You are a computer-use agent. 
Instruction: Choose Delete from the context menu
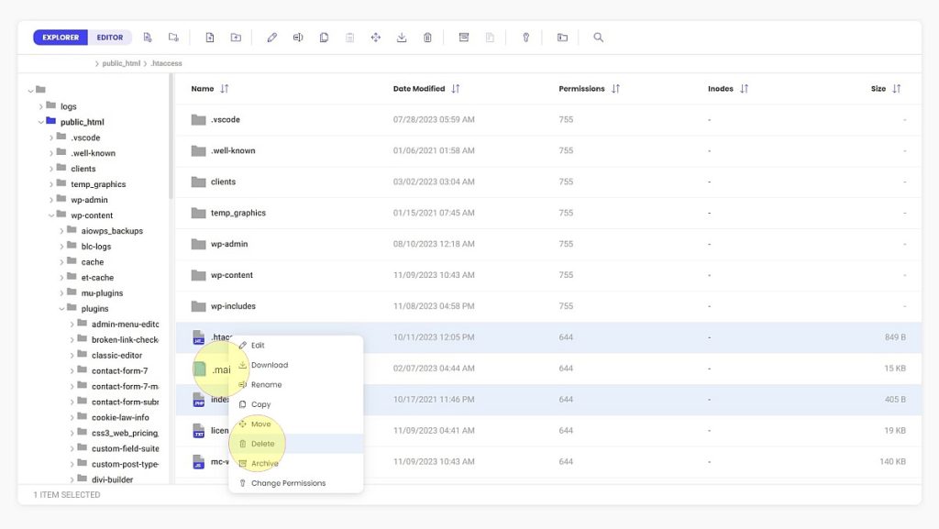click(x=296, y=444)
